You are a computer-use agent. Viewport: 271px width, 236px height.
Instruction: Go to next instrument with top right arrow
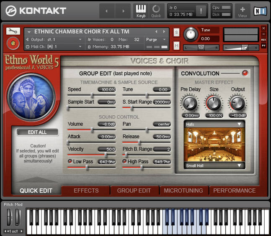[123, 11]
